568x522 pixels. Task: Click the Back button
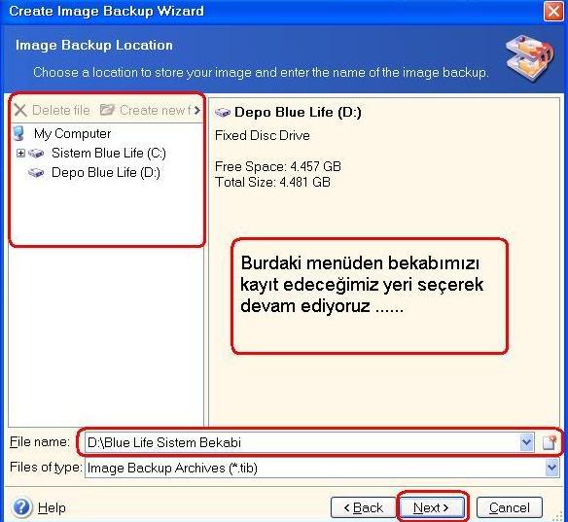pyautogui.click(x=363, y=507)
